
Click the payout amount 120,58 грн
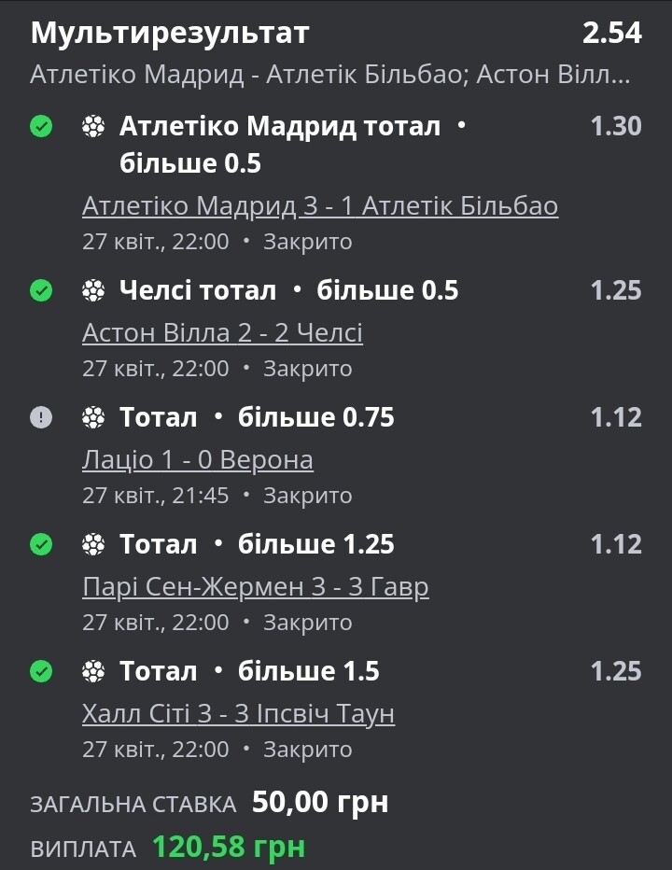coord(229,847)
